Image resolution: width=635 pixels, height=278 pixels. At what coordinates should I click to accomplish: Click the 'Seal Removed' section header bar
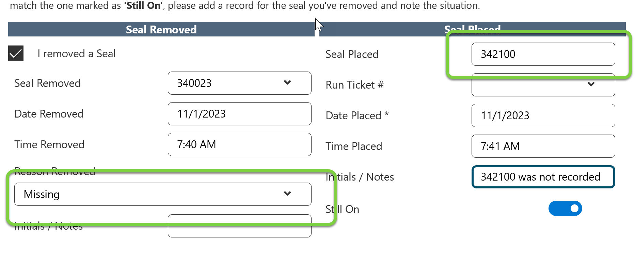point(161,30)
